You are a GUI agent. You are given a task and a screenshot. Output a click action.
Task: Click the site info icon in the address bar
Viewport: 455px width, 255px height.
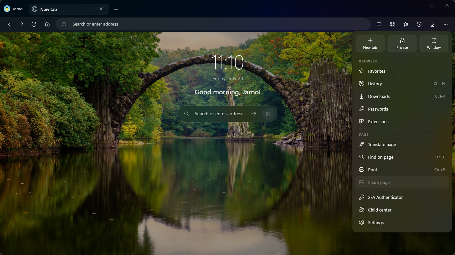tap(64, 24)
